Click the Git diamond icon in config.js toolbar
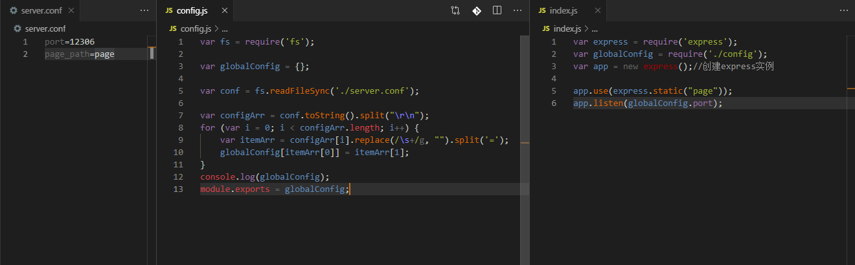The width and height of the screenshot is (855, 265). click(476, 10)
